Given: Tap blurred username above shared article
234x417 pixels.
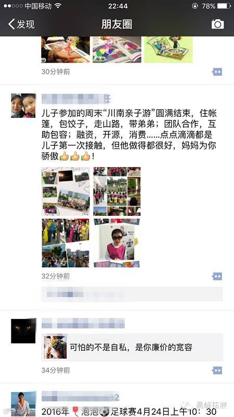Looking at the screenshot, I should pyautogui.click(x=83, y=323).
